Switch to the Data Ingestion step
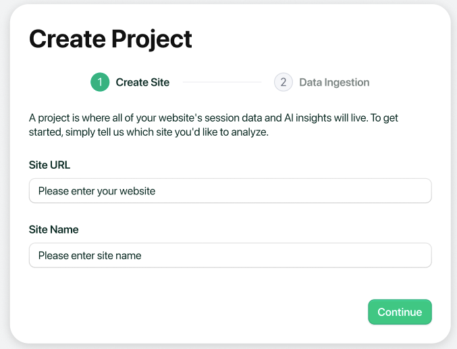The height and width of the screenshot is (349, 457). coord(334,82)
